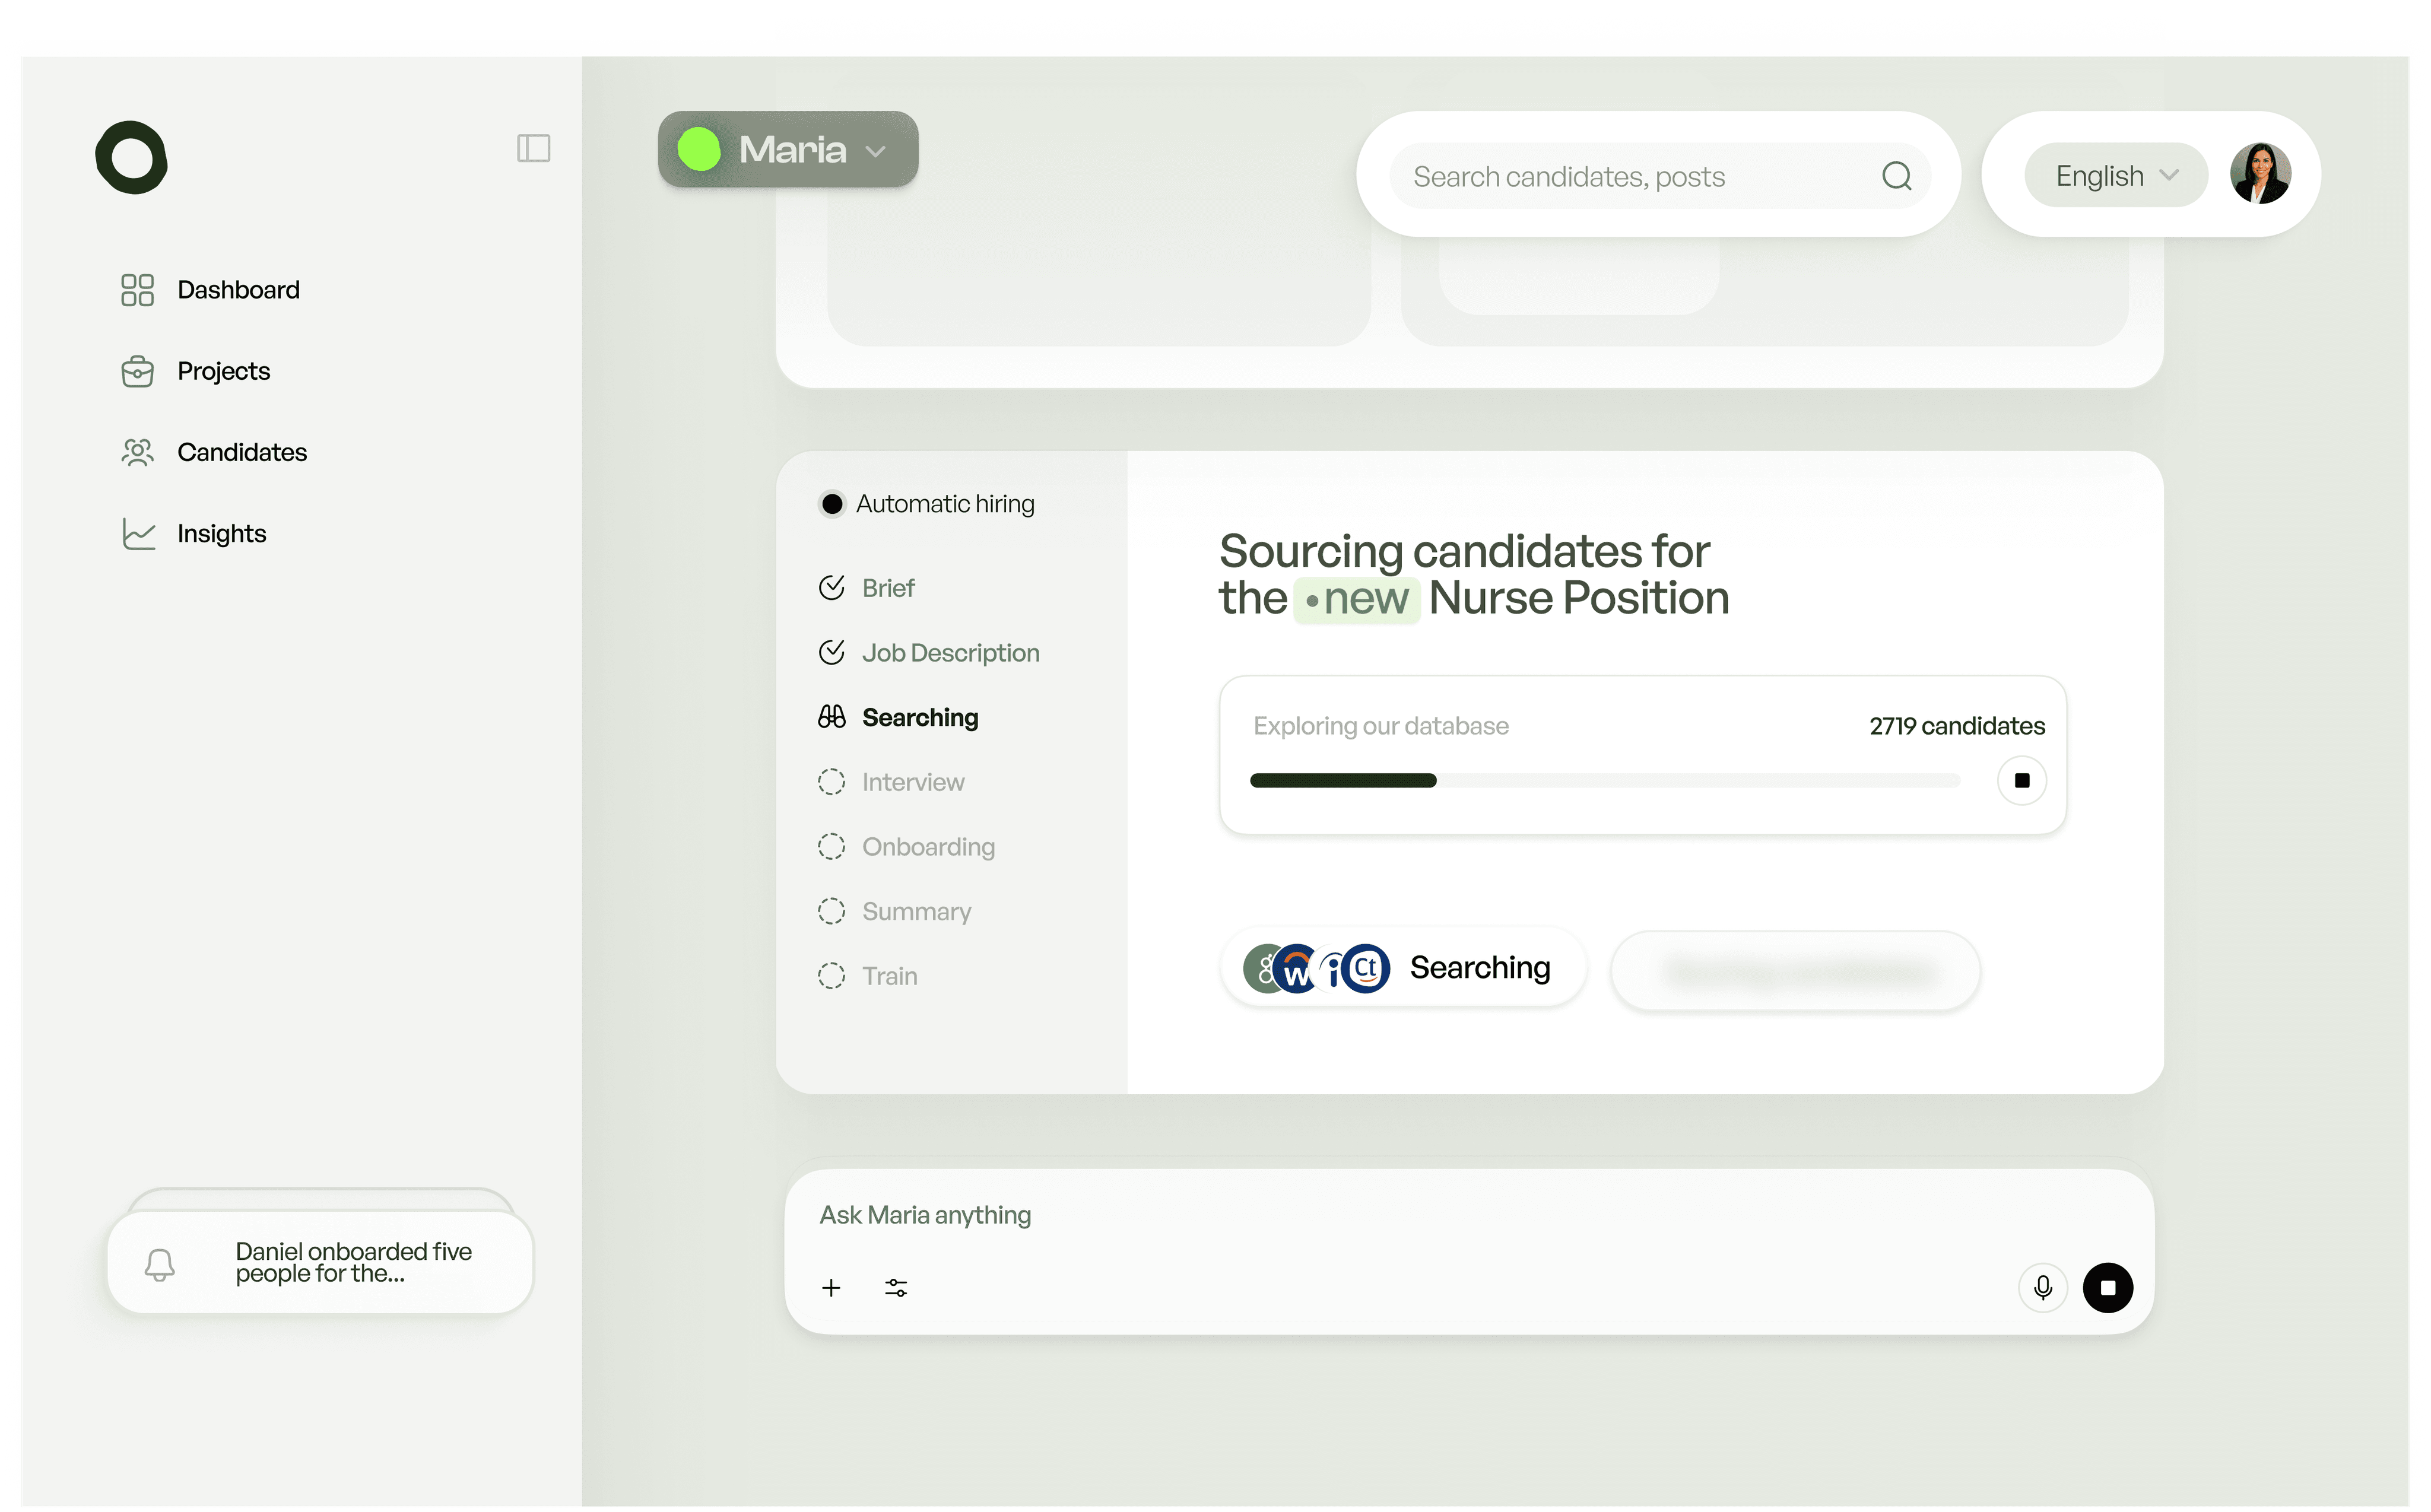Check the Train step circle
The width and height of the screenshot is (2431, 1512).
831,975
